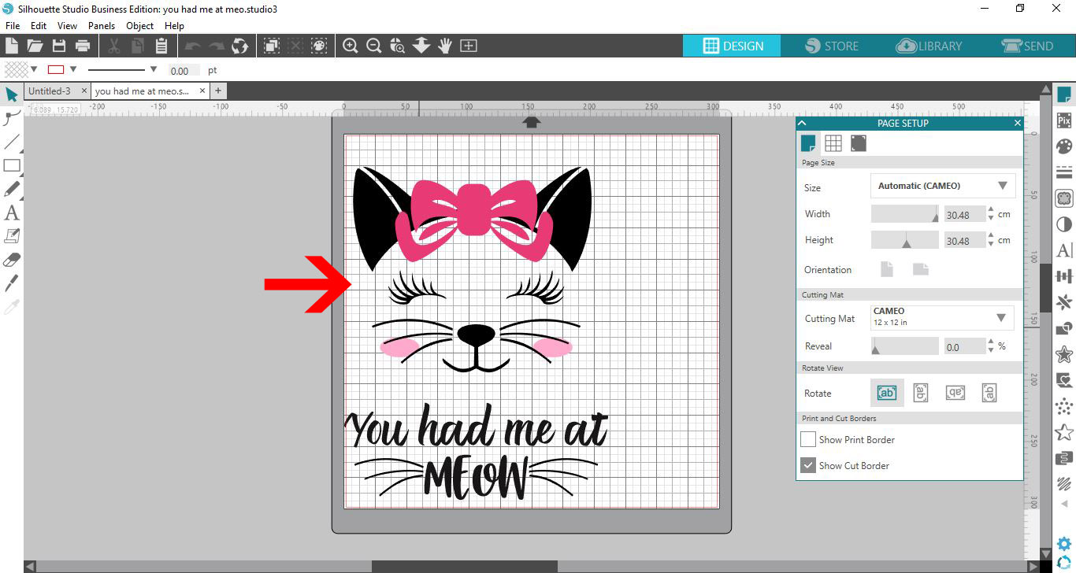Viewport: 1076px width, 573px height.
Task: Print the design using printer icon
Action: (x=82, y=46)
